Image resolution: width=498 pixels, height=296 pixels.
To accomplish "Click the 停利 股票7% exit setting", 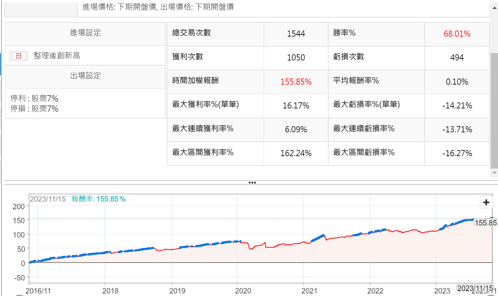I will click(34, 99).
